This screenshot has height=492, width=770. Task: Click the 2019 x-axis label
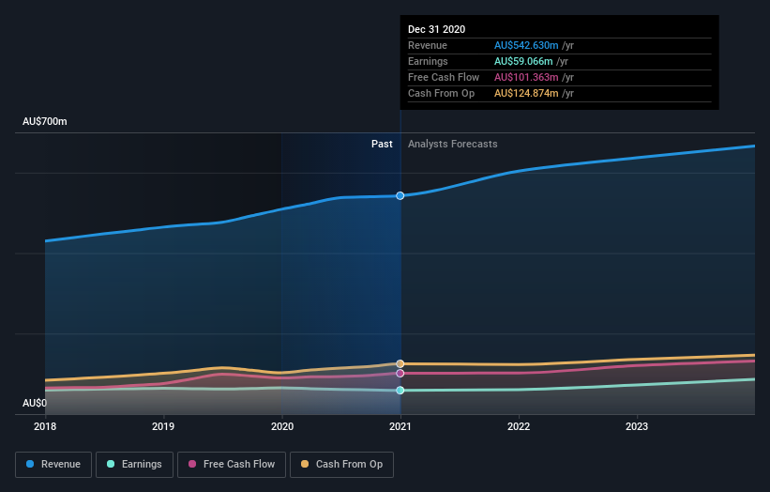coord(163,426)
